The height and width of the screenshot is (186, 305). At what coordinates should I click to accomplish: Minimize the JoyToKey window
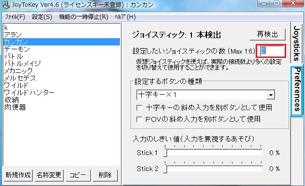[264, 3]
